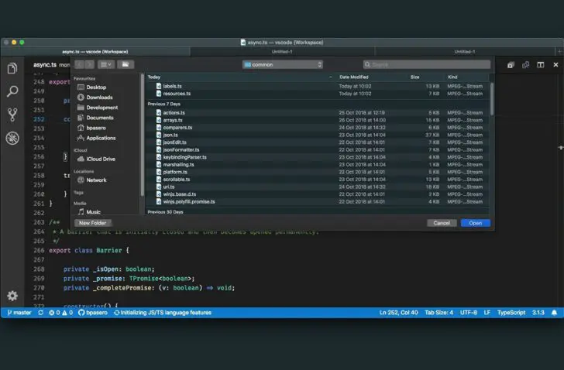564x370 pixels.
Task: Switch to the rightmost Untitled-1 window tab
Action: pyautogui.click(x=465, y=52)
